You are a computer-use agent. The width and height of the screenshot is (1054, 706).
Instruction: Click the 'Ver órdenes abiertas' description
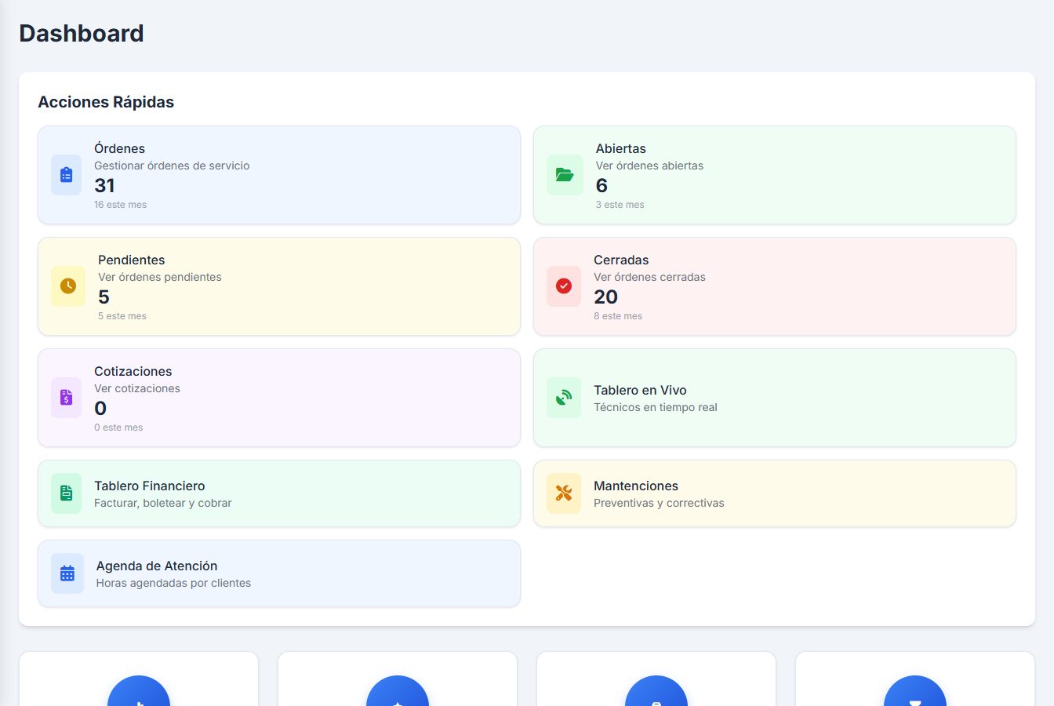point(649,166)
